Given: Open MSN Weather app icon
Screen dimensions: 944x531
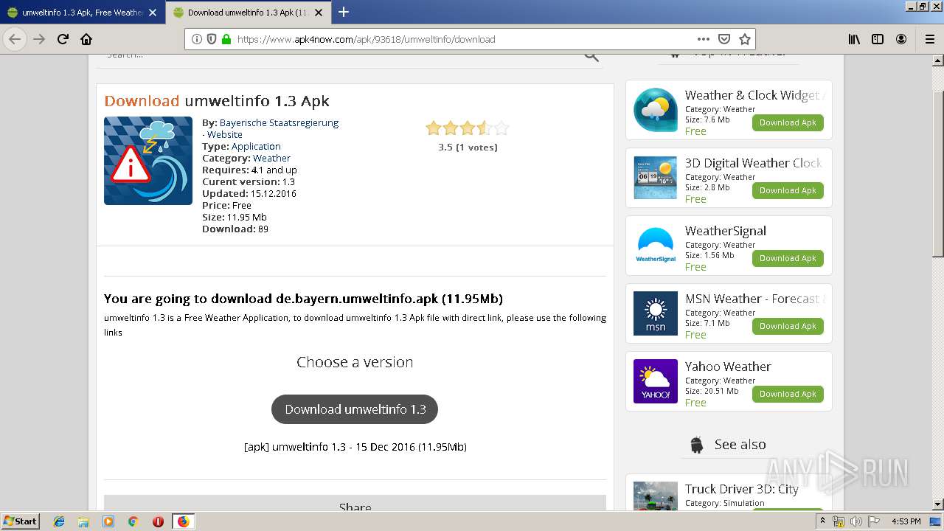Looking at the screenshot, I should coord(656,313).
